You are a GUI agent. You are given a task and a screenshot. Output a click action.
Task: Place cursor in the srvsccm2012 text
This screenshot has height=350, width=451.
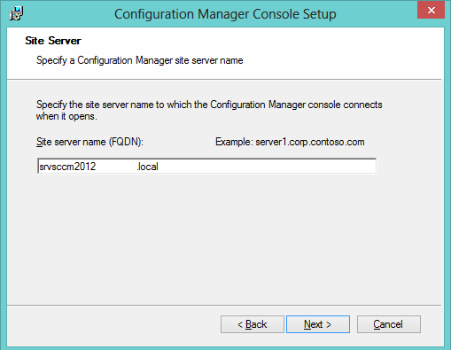click(67, 167)
